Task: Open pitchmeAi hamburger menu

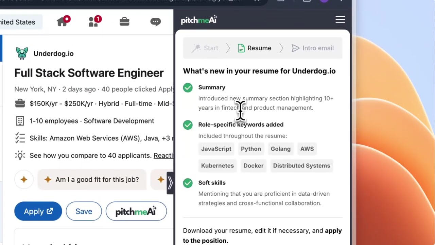Action: coord(340,20)
